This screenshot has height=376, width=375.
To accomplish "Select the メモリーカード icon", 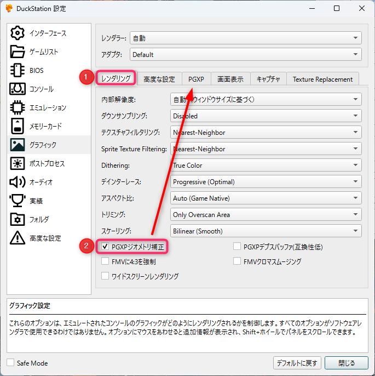I will coord(18,126).
